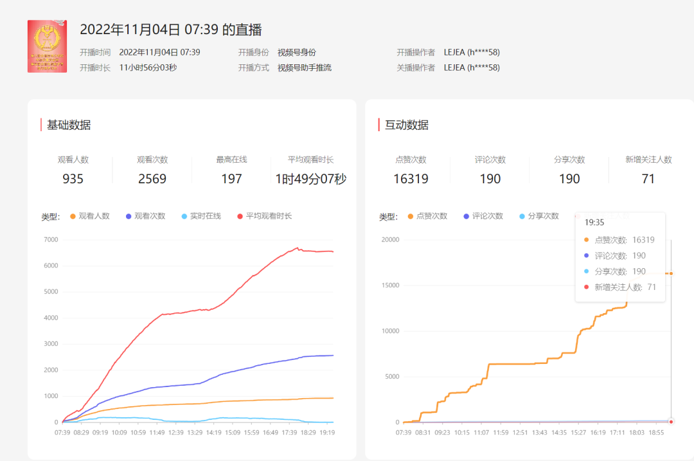Click the red endpoint marker on the likes chart
Screen dimensions: 694x461
point(671,420)
